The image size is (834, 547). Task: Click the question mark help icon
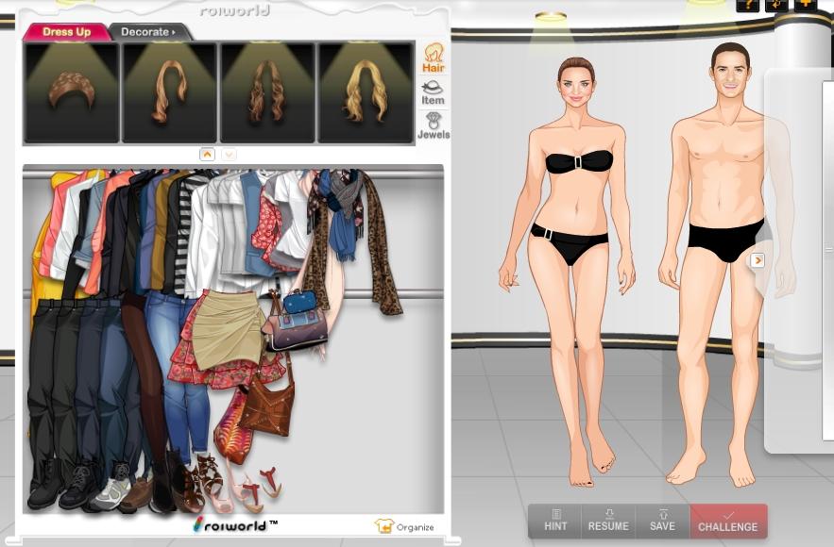pos(747,4)
